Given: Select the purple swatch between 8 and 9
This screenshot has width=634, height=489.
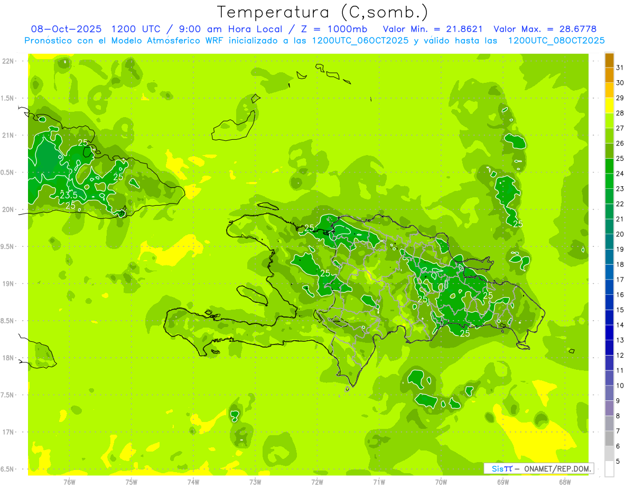Looking at the screenshot, I should (x=609, y=408).
